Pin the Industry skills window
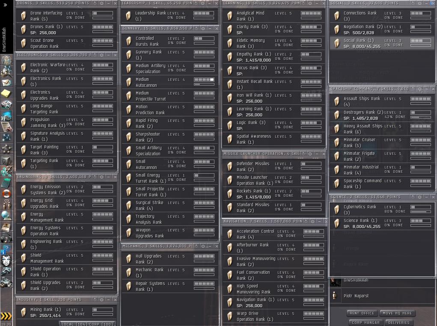This screenshot has height=326, width=437. [x=95, y=299]
